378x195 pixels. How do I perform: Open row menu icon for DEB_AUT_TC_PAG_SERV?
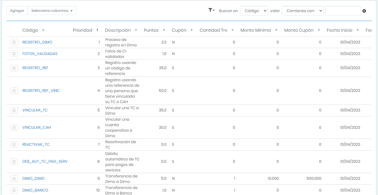tap(14, 162)
